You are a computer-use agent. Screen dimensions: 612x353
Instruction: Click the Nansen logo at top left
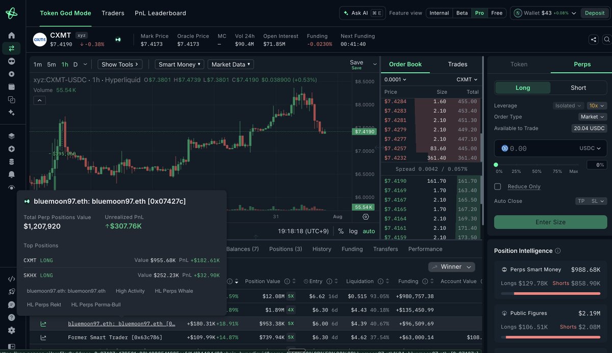pyautogui.click(x=11, y=13)
